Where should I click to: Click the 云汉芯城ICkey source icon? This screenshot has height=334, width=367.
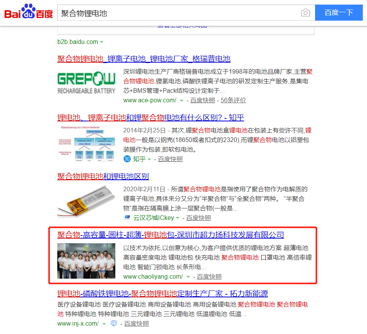(x=127, y=218)
